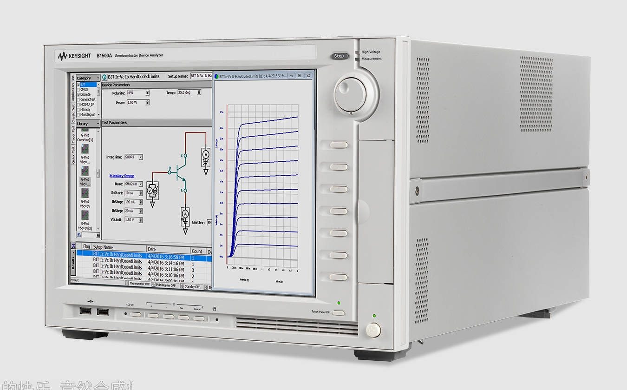The width and height of the screenshot is (627, 390).
Task: Enable the CMOS category checkbox
Action: 78,90
